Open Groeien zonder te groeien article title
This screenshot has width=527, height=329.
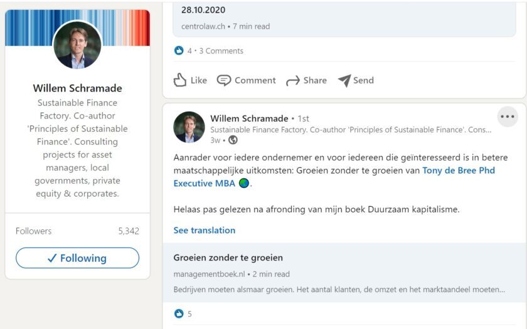(x=228, y=258)
